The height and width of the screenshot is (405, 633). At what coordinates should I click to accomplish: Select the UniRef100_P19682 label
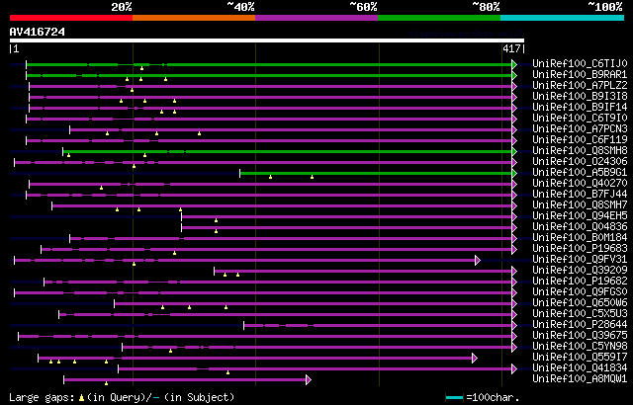tap(580, 282)
